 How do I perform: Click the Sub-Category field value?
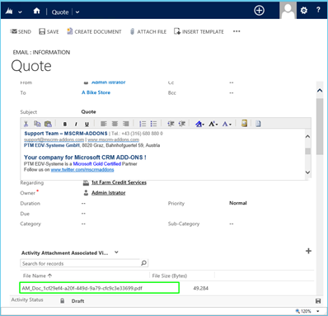[232, 224]
